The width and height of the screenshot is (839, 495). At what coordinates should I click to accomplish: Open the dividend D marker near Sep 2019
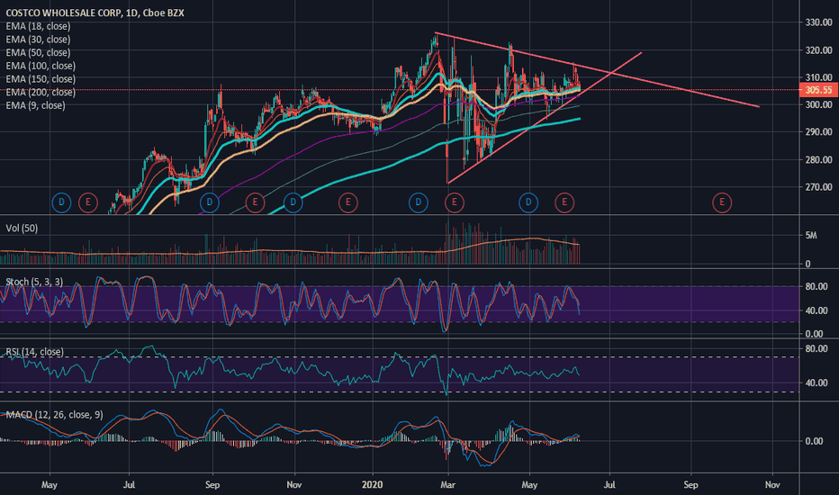209,202
